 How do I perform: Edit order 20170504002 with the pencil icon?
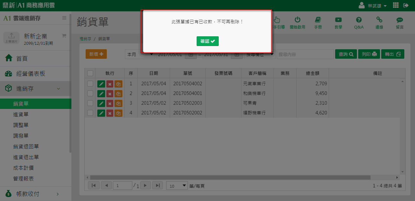pyautogui.click(x=101, y=84)
